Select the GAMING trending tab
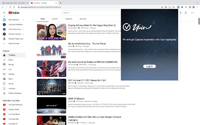 [x=69, y=19]
